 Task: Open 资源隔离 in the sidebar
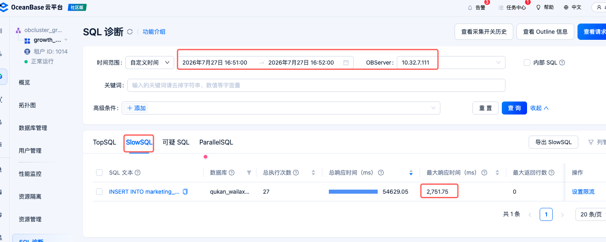pyautogui.click(x=30, y=197)
